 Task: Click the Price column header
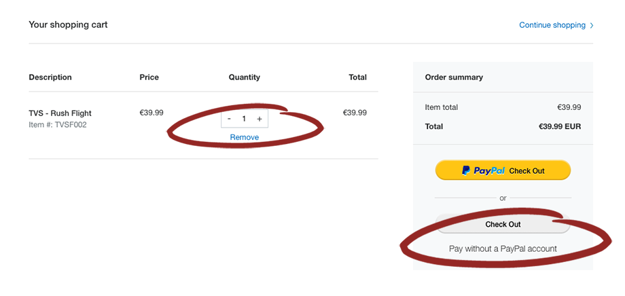[149, 77]
